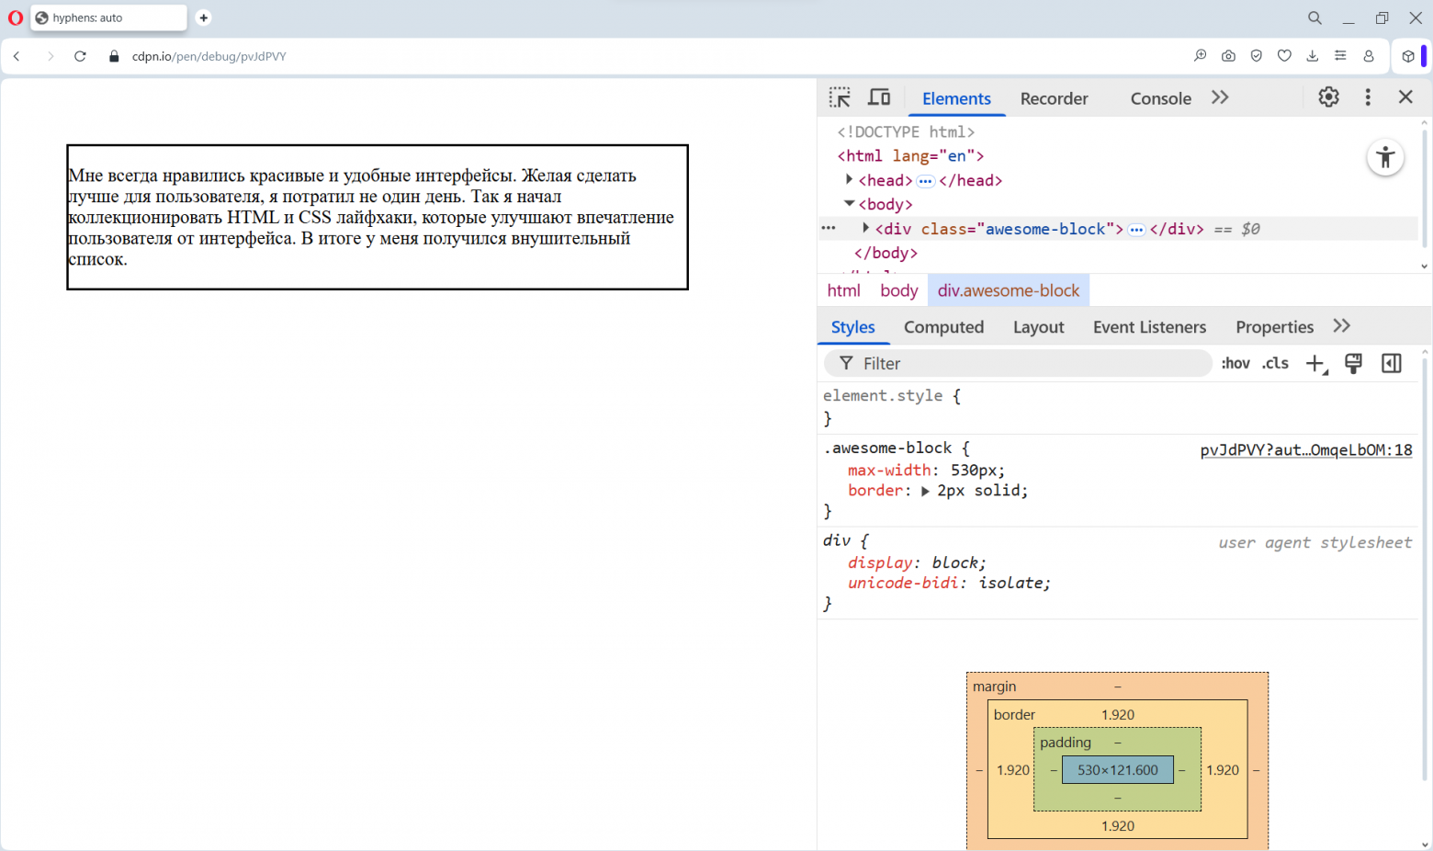Viewport: 1433px width, 851px height.
Task: Switch to the Computed tab
Action: click(x=943, y=327)
